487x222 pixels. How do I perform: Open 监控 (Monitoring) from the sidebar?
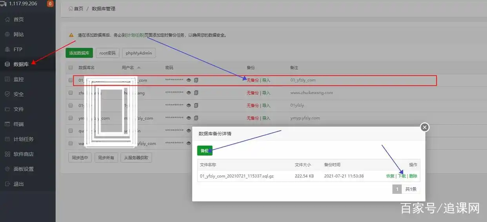7,79
